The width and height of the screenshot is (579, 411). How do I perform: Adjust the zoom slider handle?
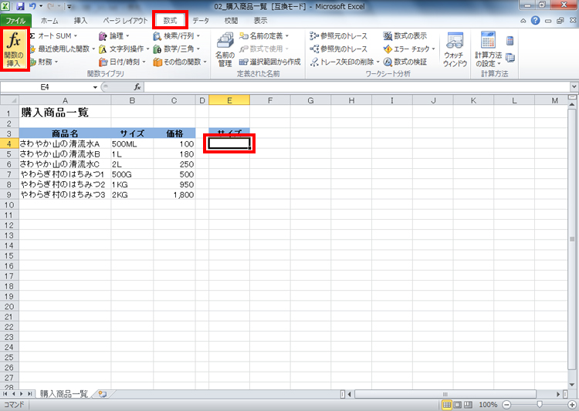pyautogui.click(x=540, y=405)
